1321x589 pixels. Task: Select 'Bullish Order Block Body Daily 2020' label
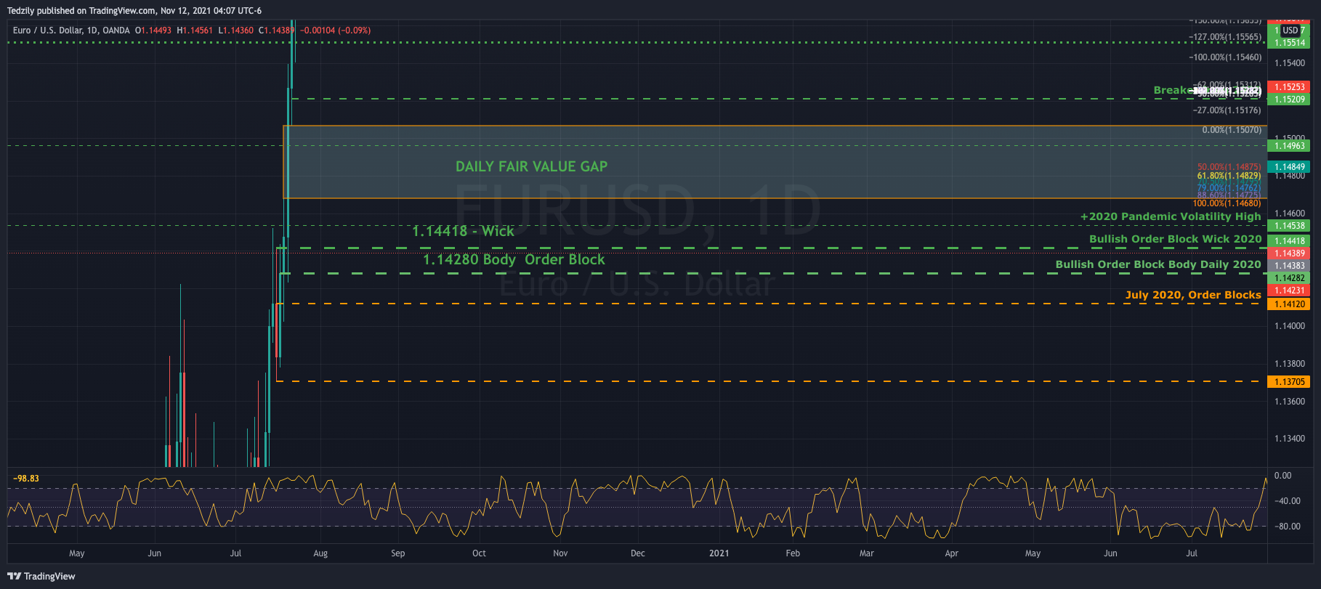click(x=1158, y=264)
